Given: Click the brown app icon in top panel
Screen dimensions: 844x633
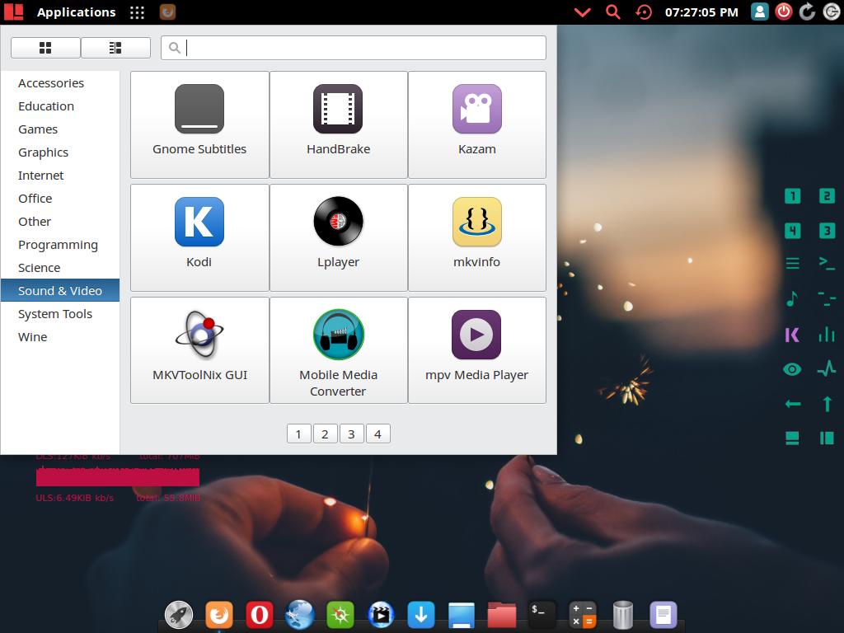Looking at the screenshot, I should click(x=168, y=12).
